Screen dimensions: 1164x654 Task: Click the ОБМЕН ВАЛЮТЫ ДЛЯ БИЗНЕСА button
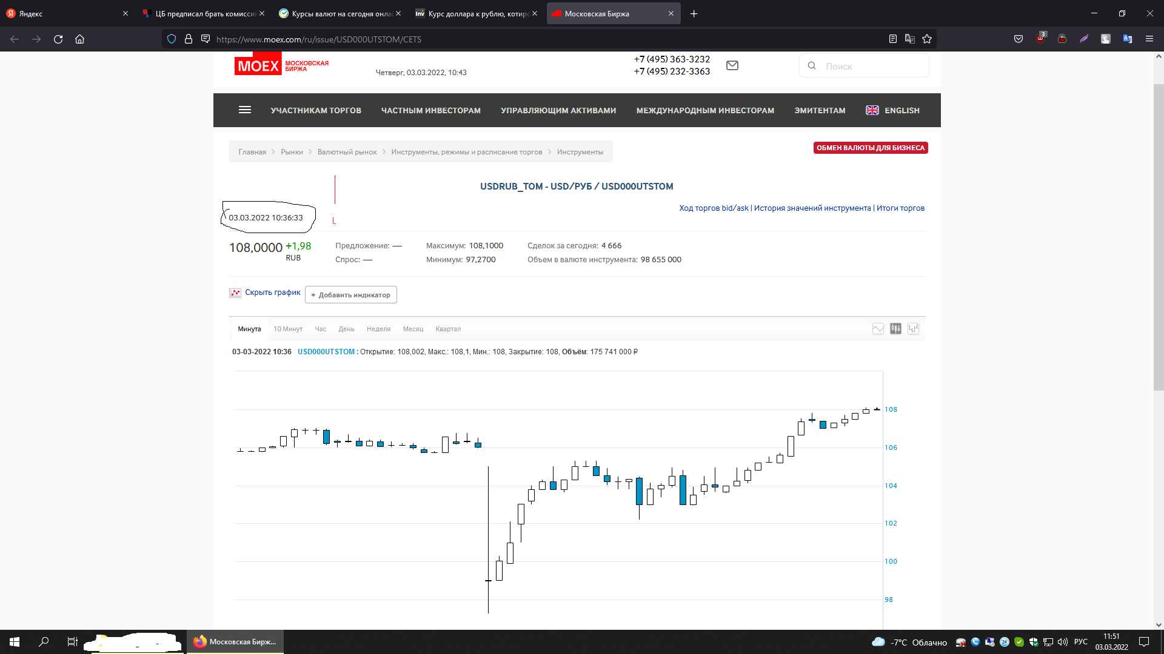pyautogui.click(x=871, y=148)
